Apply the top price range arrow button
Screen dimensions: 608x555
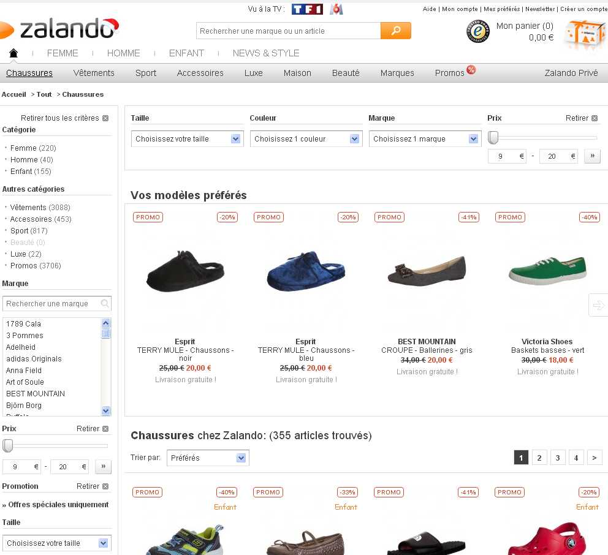click(x=592, y=156)
